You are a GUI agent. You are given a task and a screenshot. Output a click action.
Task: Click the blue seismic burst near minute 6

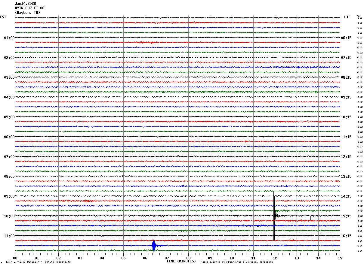[x=154, y=245]
